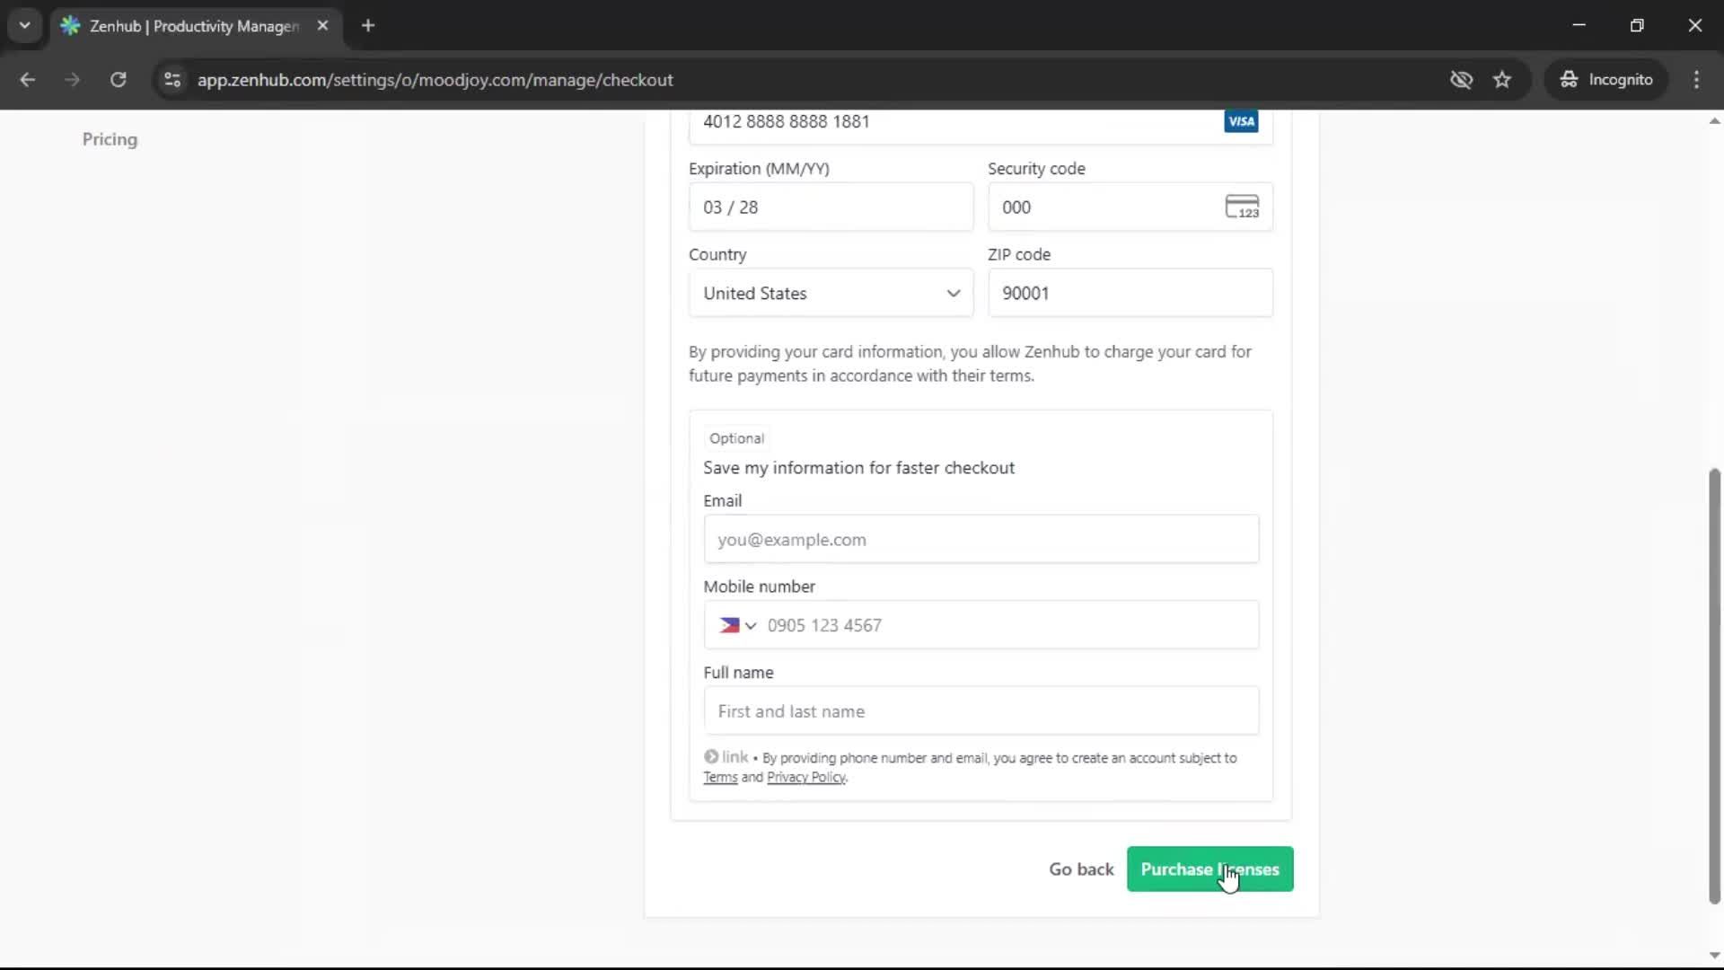Open the phone country flag selector

pyautogui.click(x=736, y=625)
